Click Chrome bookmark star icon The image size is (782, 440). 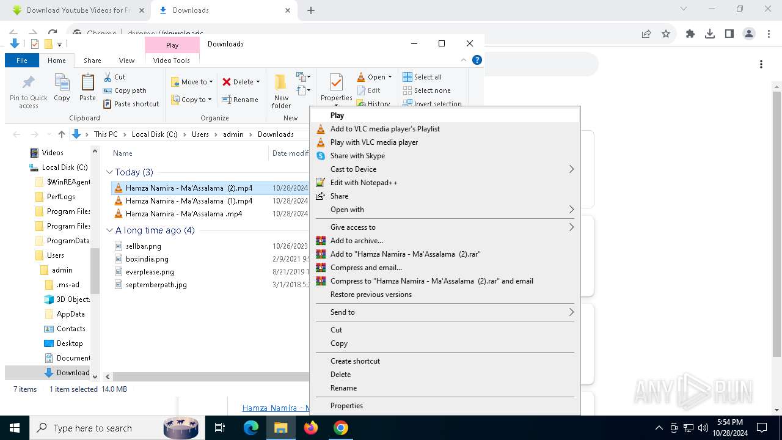tap(666, 34)
